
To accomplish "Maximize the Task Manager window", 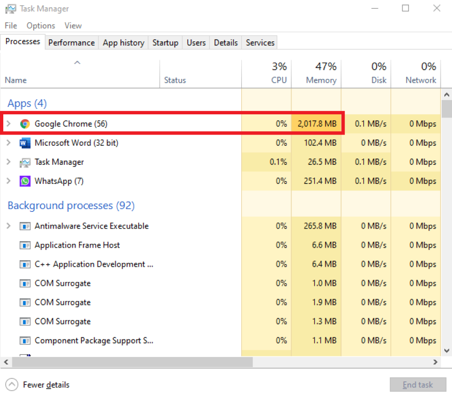I will [x=406, y=8].
